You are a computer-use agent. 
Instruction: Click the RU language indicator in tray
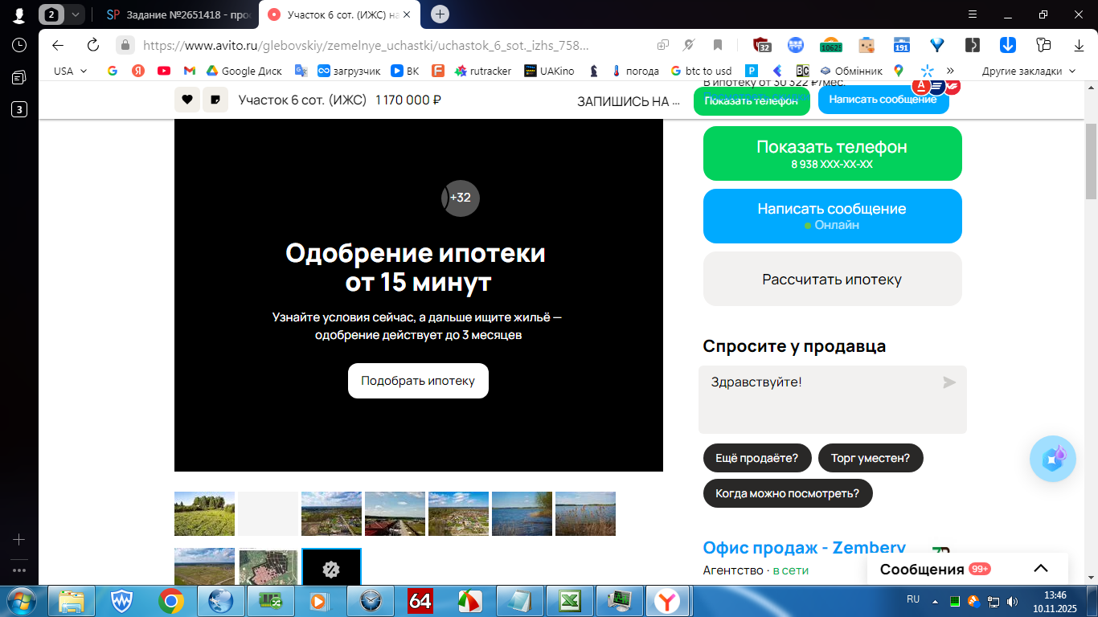coord(913,599)
